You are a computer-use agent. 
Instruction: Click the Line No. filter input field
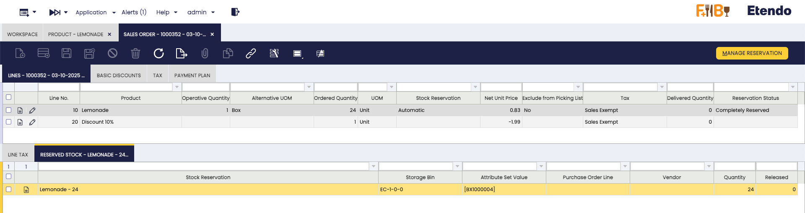tap(59, 87)
